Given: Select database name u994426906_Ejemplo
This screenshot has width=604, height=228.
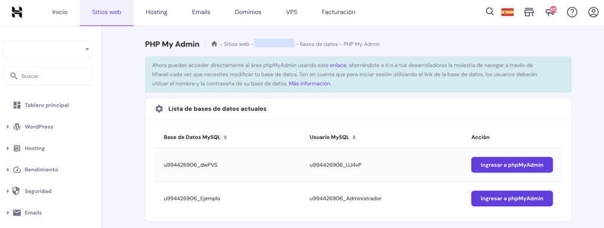Looking at the screenshot, I should tap(192, 198).
